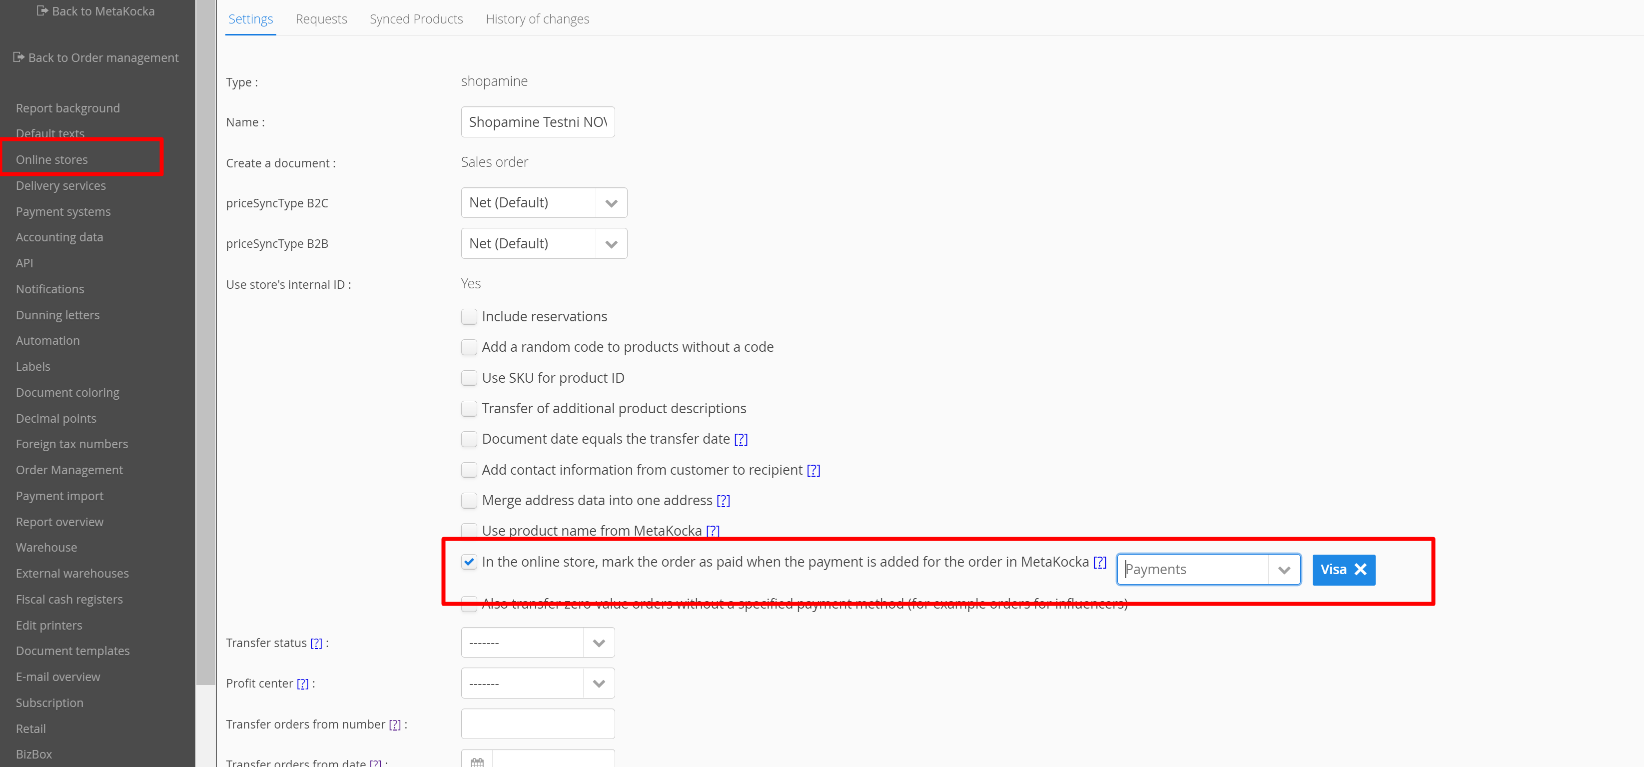Open Payment systems in sidebar

pyautogui.click(x=63, y=211)
